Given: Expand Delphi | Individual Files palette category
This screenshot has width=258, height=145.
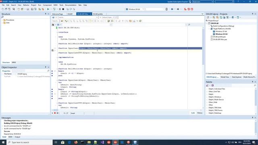Looking at the screenshot, I should point(207,89).
